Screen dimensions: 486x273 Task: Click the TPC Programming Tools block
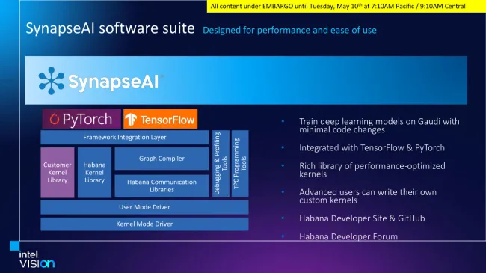point(240,164)
